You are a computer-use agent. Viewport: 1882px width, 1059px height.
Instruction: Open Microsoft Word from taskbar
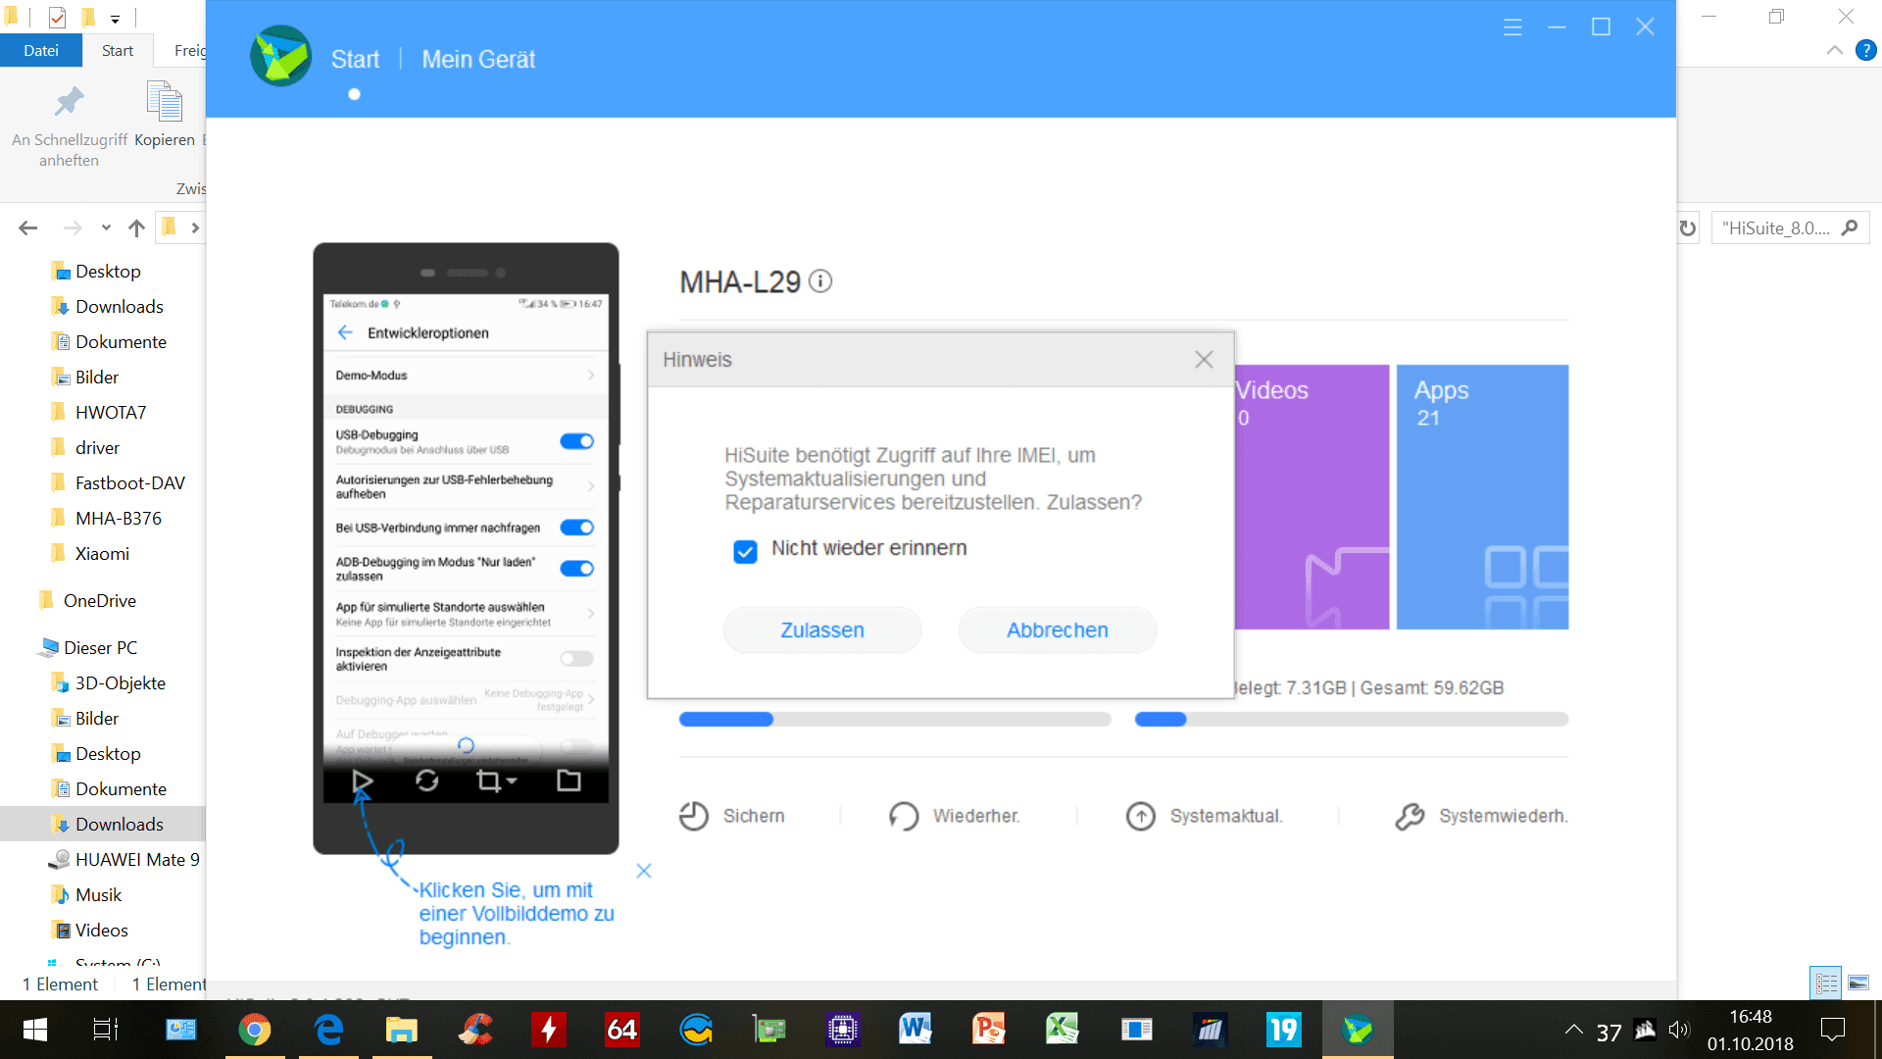[916, 1030]
